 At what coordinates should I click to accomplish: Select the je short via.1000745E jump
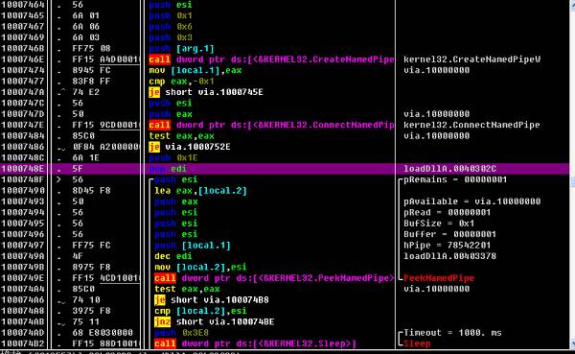point(206,92)
